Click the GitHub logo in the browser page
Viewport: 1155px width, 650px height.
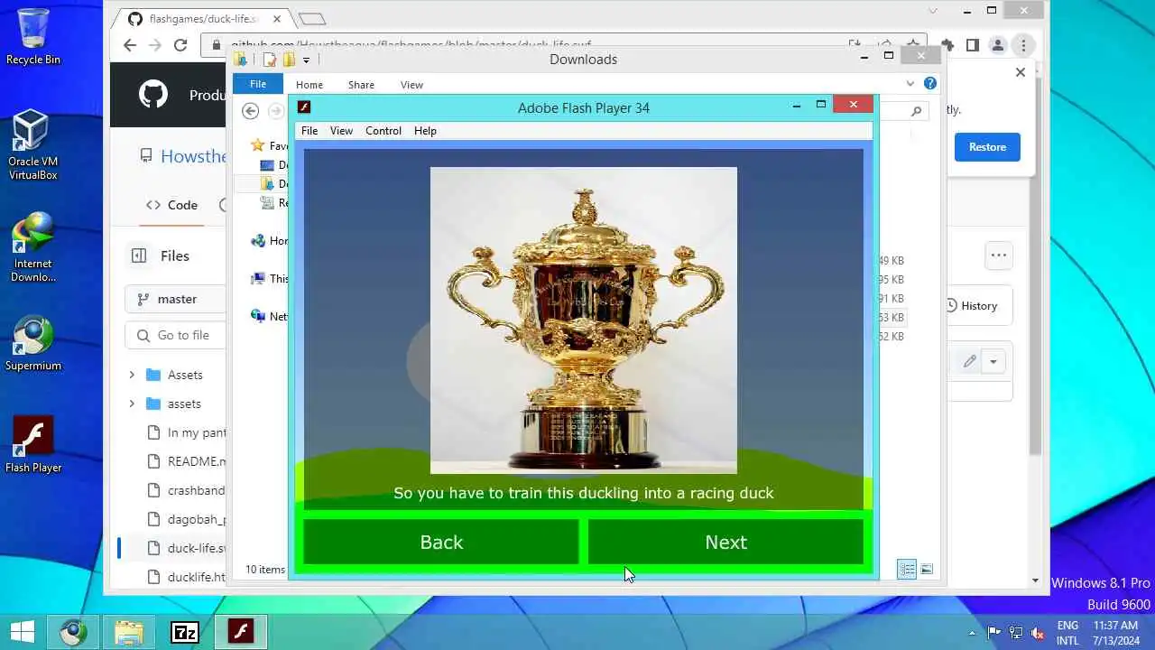(153, 94)
